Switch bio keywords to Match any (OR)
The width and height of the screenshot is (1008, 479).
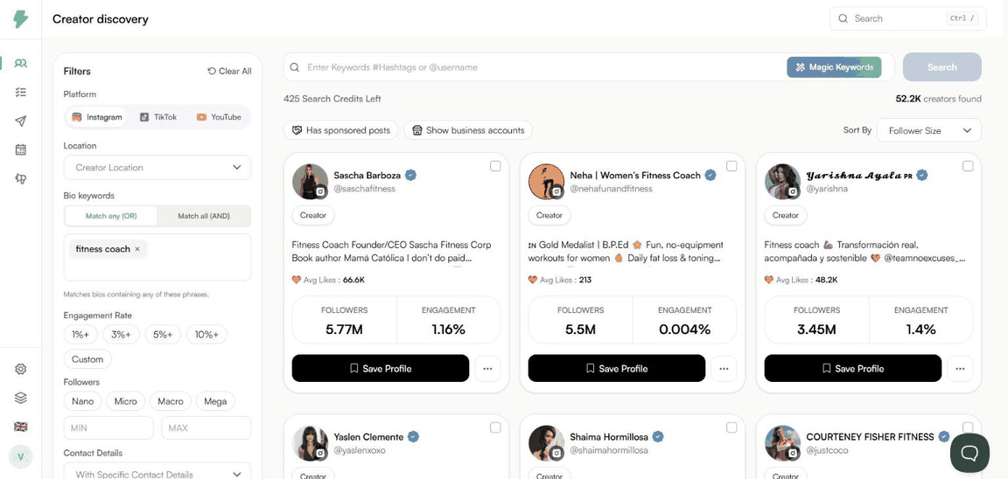[111, 217]
